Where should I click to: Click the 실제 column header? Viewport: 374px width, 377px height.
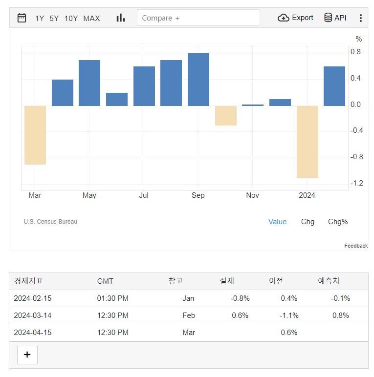[x=227, y=281]
